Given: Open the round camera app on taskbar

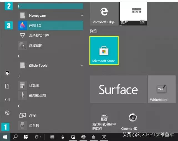Looking at the screenshot, I should 104,137.
